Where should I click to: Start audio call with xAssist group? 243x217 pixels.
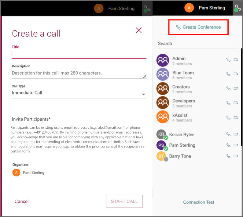[228, 118]
